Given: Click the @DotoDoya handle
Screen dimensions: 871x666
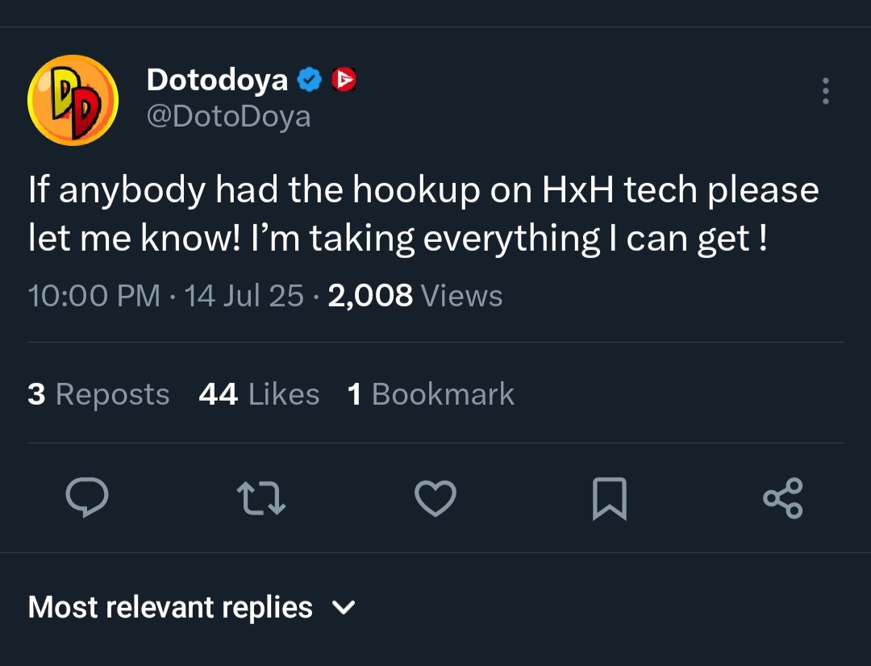Looking at the screenshot, I should (228, 117).
